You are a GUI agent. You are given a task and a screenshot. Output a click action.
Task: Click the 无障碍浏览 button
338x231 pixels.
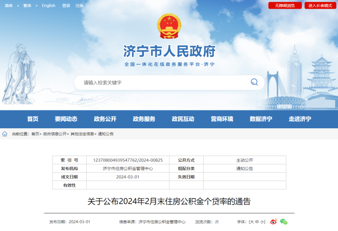(x=285, y=5)
